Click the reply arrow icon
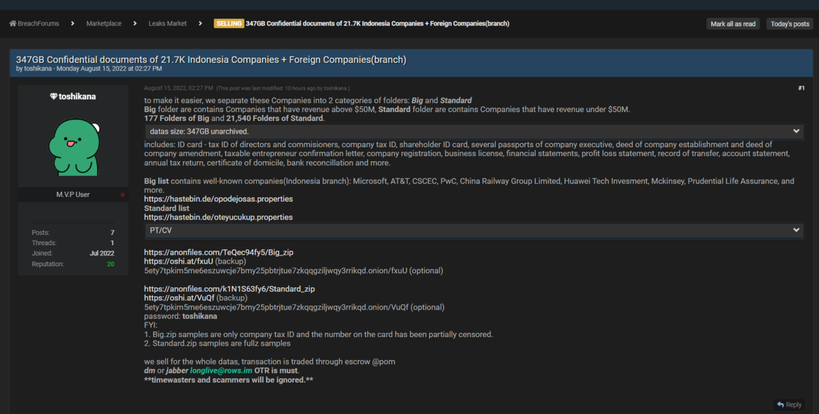Viewport: 819px width, 414px height. tap(780, 404)
